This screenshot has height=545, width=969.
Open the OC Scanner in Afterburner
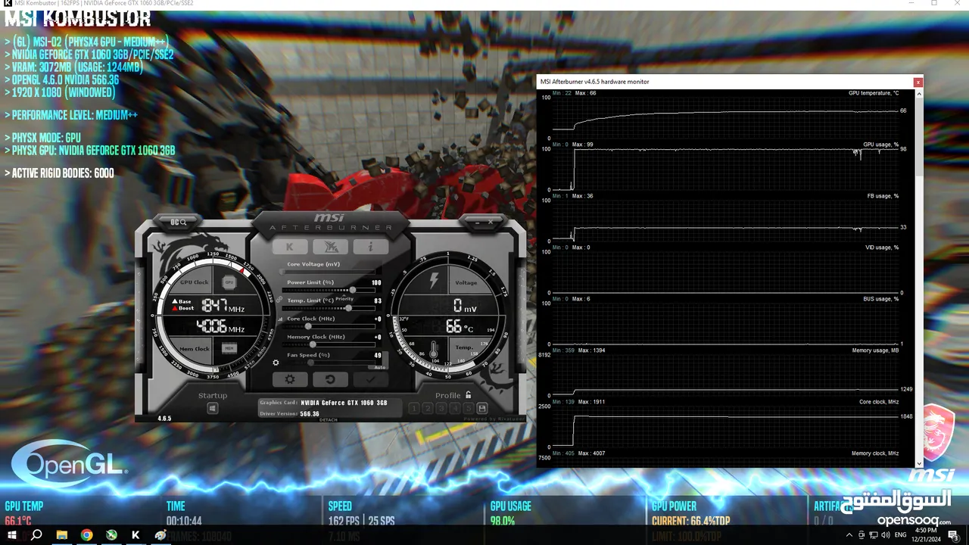click(179, 222)
